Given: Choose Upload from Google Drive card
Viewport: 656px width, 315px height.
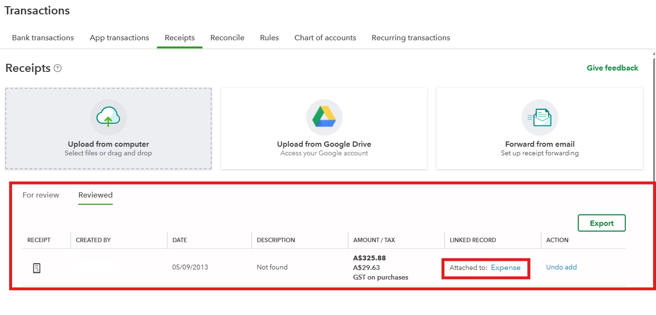Looking at the screenshot, I should pyautogui.click(x=324, y=128).
